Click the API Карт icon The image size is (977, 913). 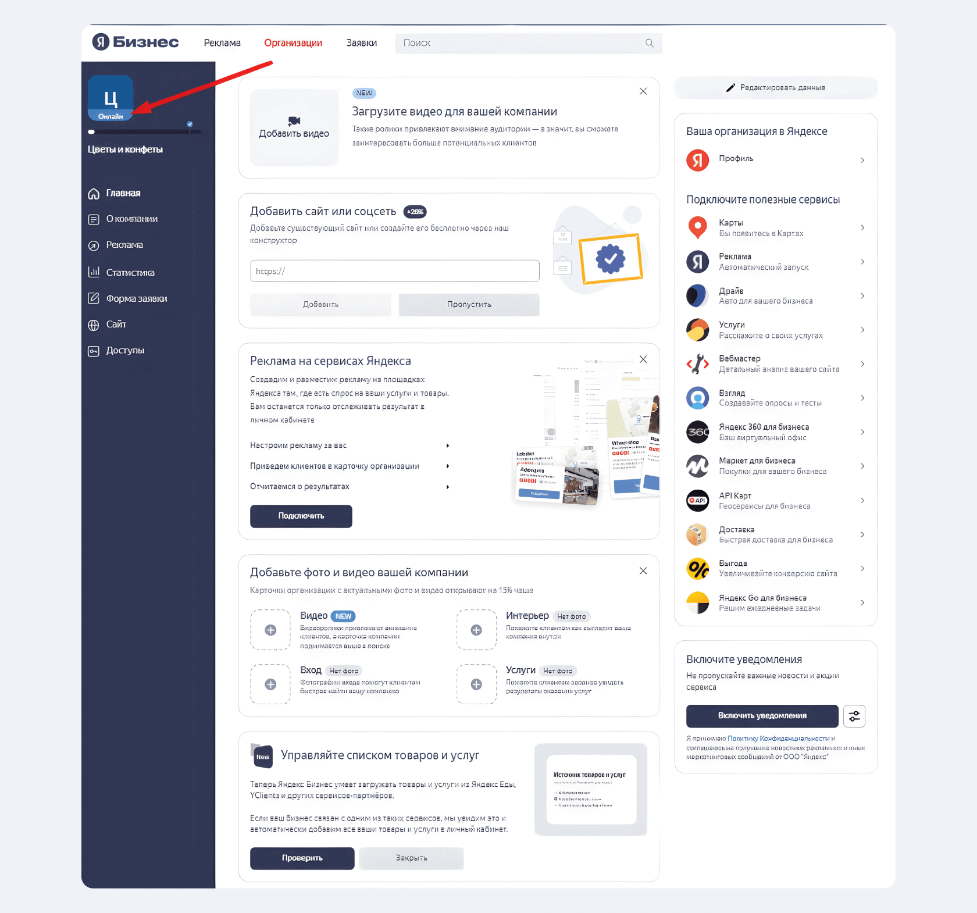pyautogui.click(x=698, y=500)
